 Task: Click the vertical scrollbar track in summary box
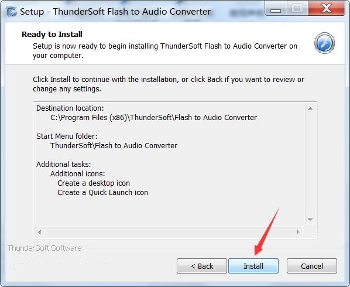point(310,164)
